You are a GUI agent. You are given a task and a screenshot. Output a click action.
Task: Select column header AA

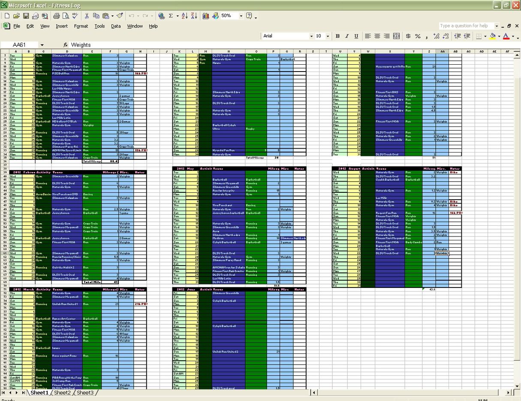(442, 51)
